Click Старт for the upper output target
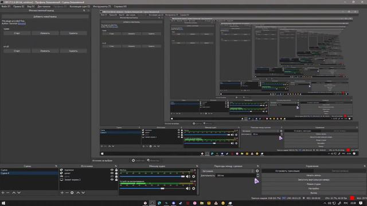The width and height of the screenshot is (367, 206). (x=17, y=33)
